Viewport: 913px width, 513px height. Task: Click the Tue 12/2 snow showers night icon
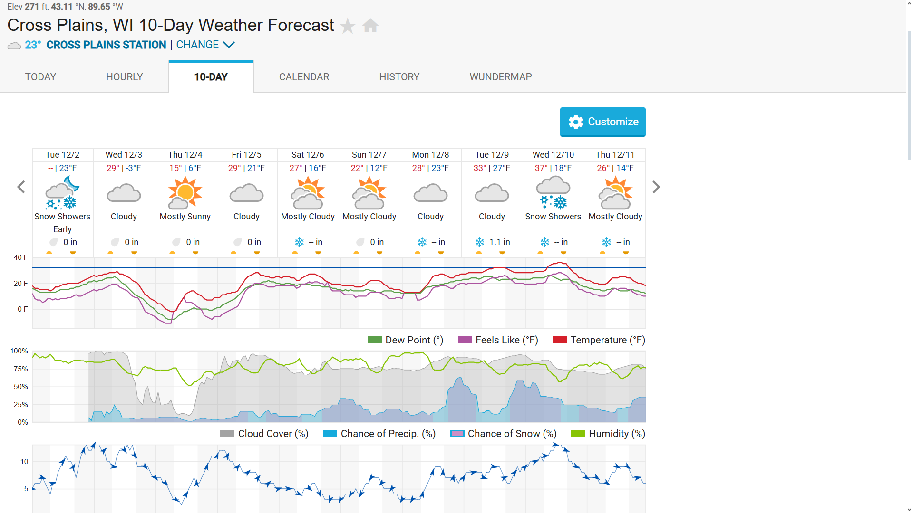coord(62,193)
